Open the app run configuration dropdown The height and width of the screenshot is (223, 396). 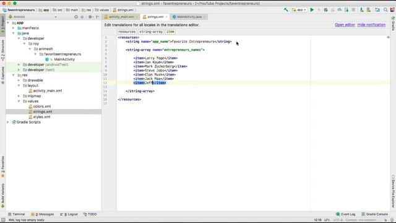coord(299,10)
